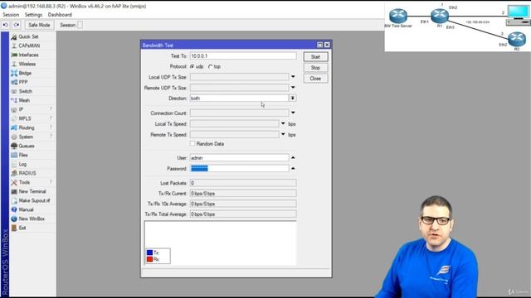
Task: Click the computer monitor in the diagram
Action: (518, 12)
